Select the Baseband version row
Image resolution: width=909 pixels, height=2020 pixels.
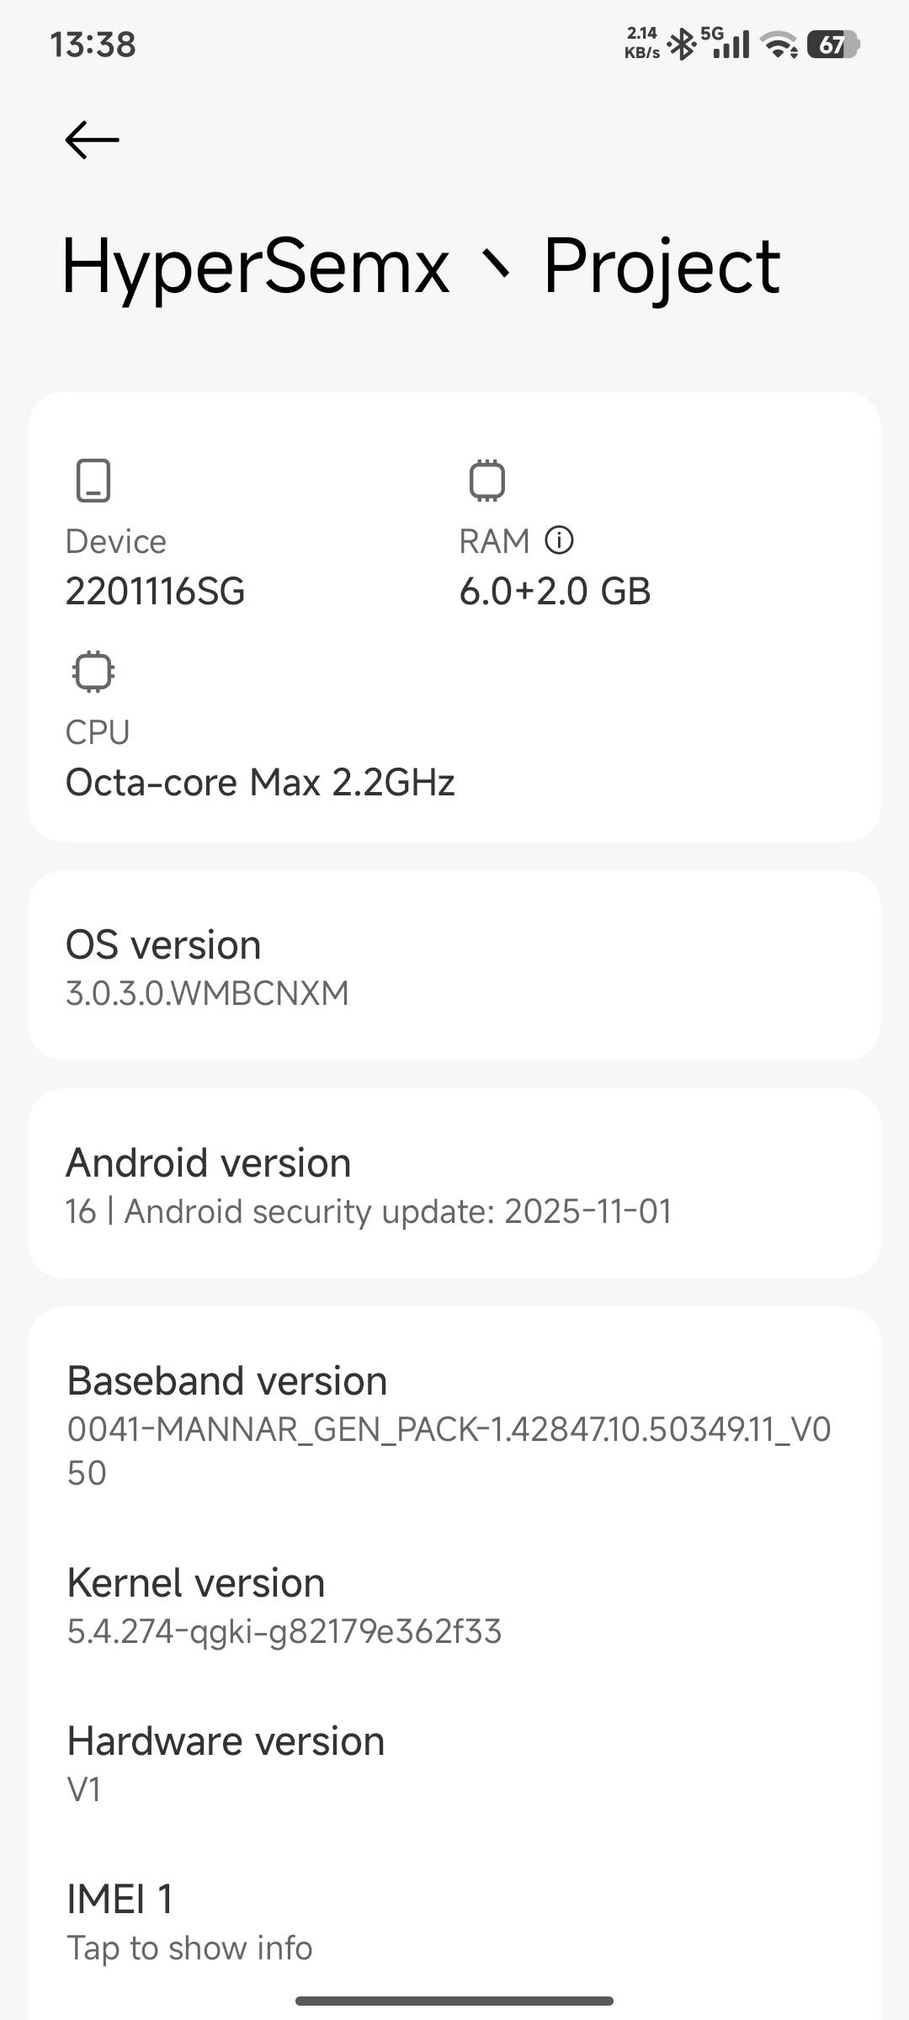click(454, 1424)
